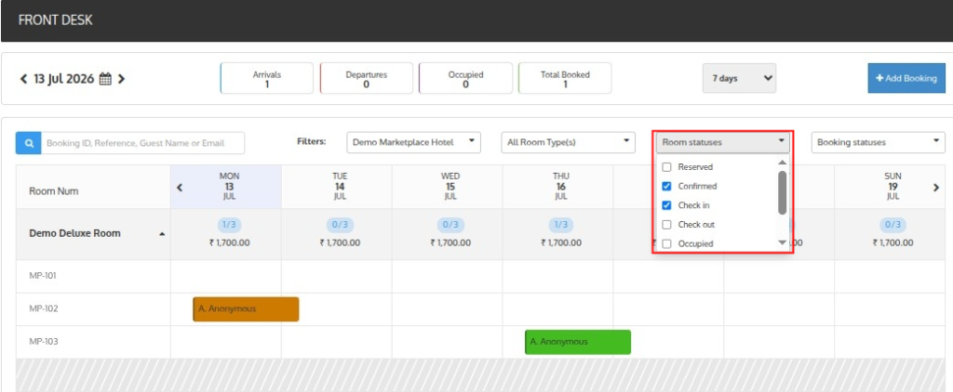Go to next date using right chevron beside 13 Jul 2026
Viewport: 953px width, 392px height.
click(121, 79)
